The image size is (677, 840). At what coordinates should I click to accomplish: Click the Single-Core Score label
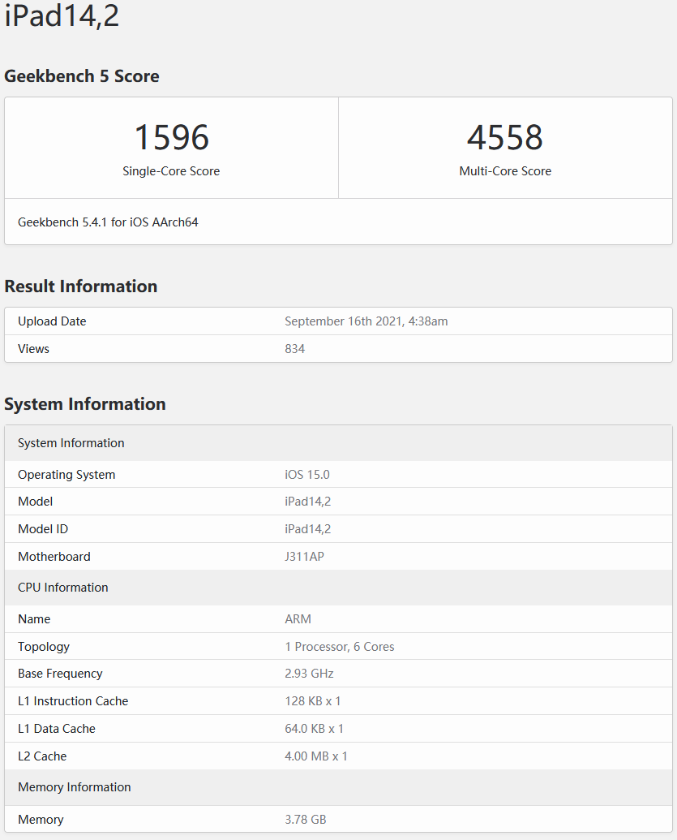coord(171,171)
